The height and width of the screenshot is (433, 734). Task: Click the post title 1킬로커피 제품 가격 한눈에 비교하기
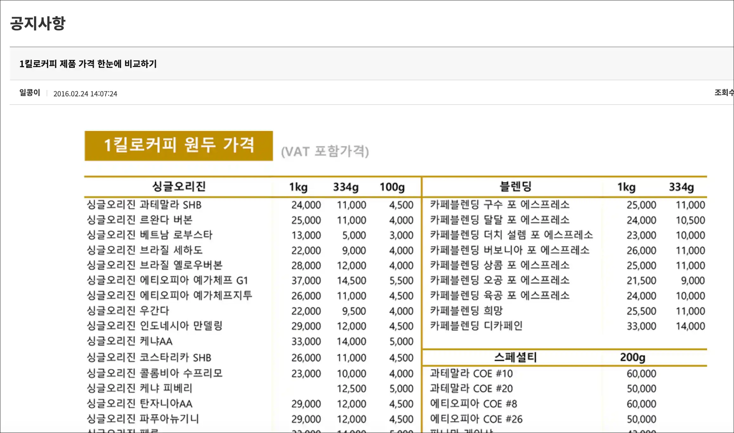(88, 64)
